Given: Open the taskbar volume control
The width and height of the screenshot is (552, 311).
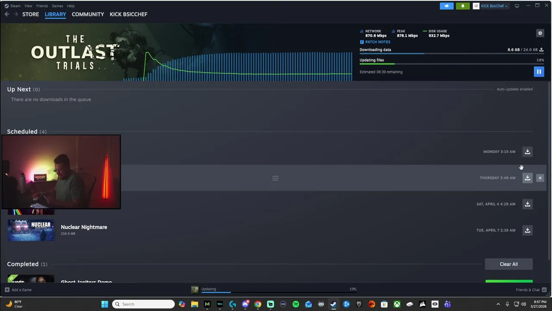Looking at the screenshot, I should click(524, 304).
